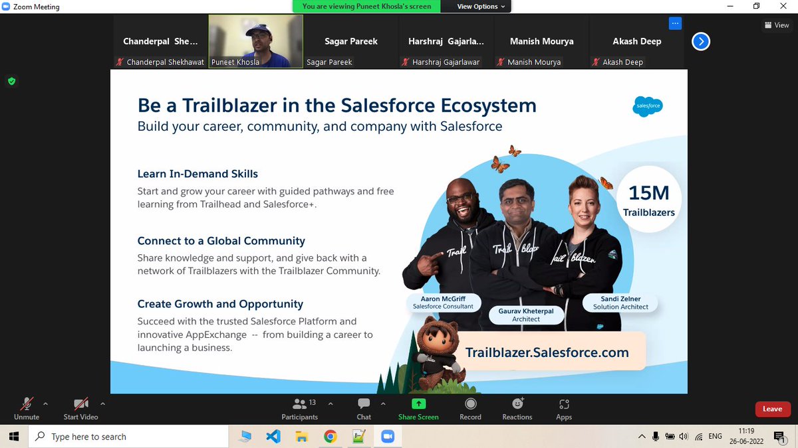Expand audio options caret beside Unmute

(x=45, y=403)
